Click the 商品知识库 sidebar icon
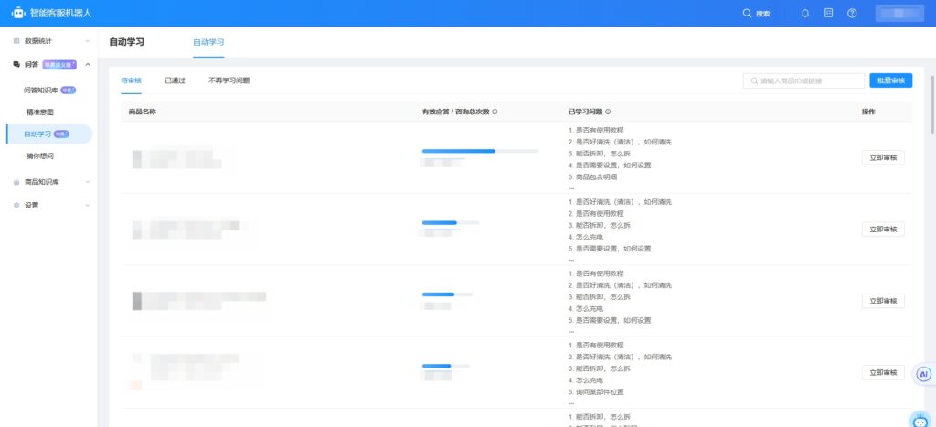This screenshot has width=936, height=427. pyautogui.click(x=16, y=182)
